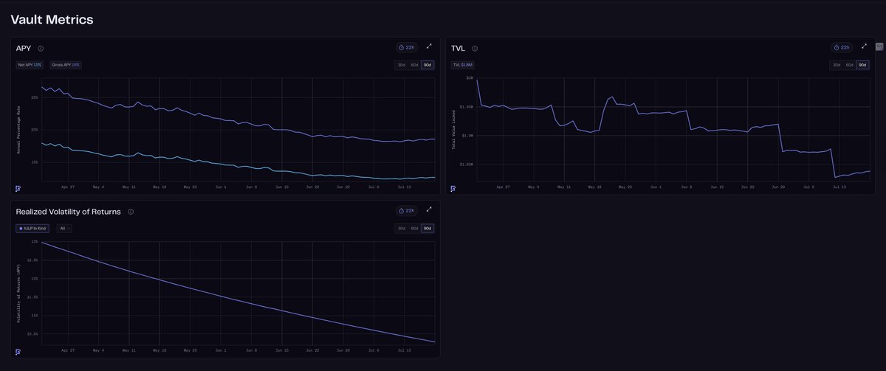
Task: Expand the APY chart to fullscreen
Action: [429, 46]
